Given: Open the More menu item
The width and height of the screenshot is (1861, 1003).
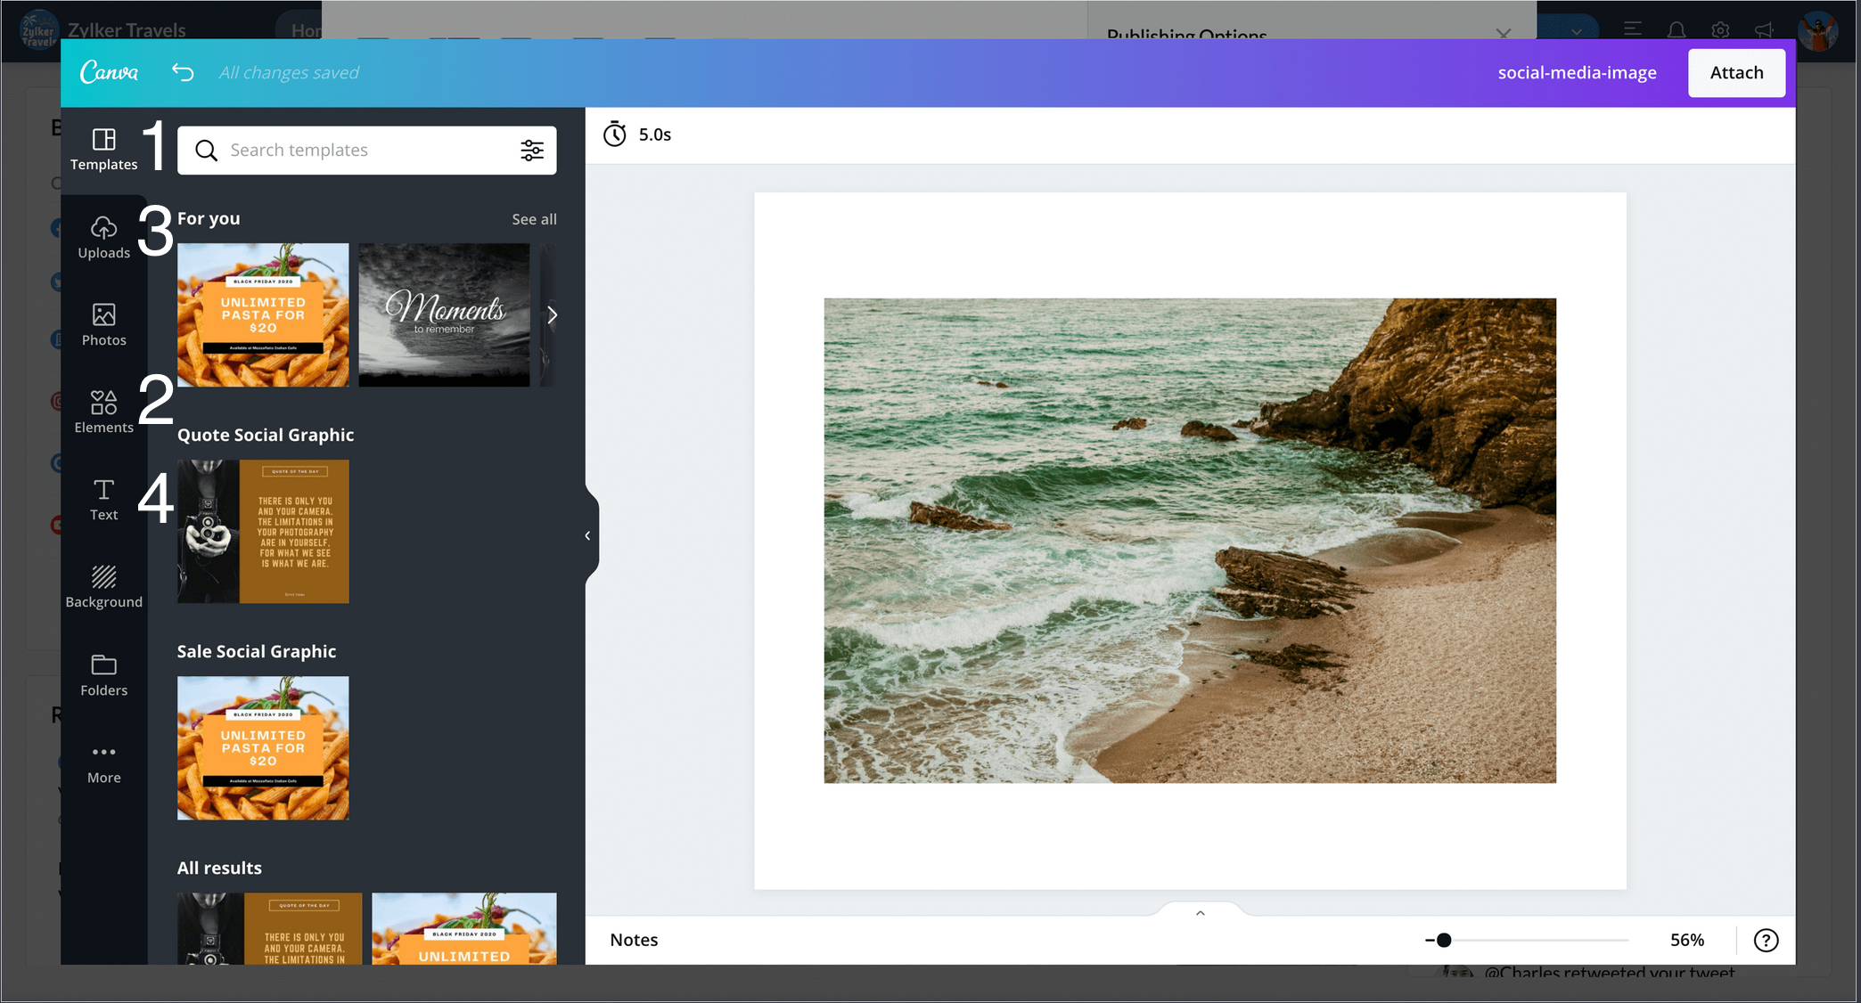Looking at the screenshot, I should (103, 762).
